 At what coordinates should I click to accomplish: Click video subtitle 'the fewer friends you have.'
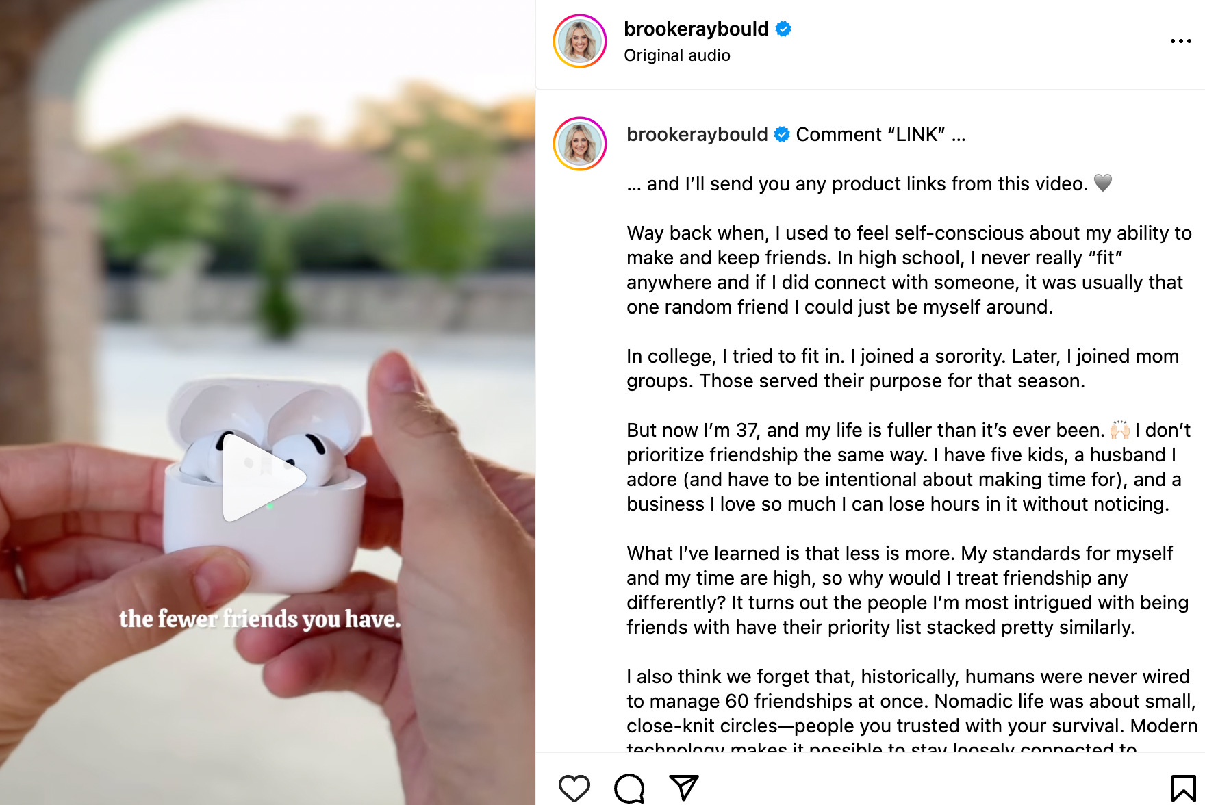[x=260, y=619]
